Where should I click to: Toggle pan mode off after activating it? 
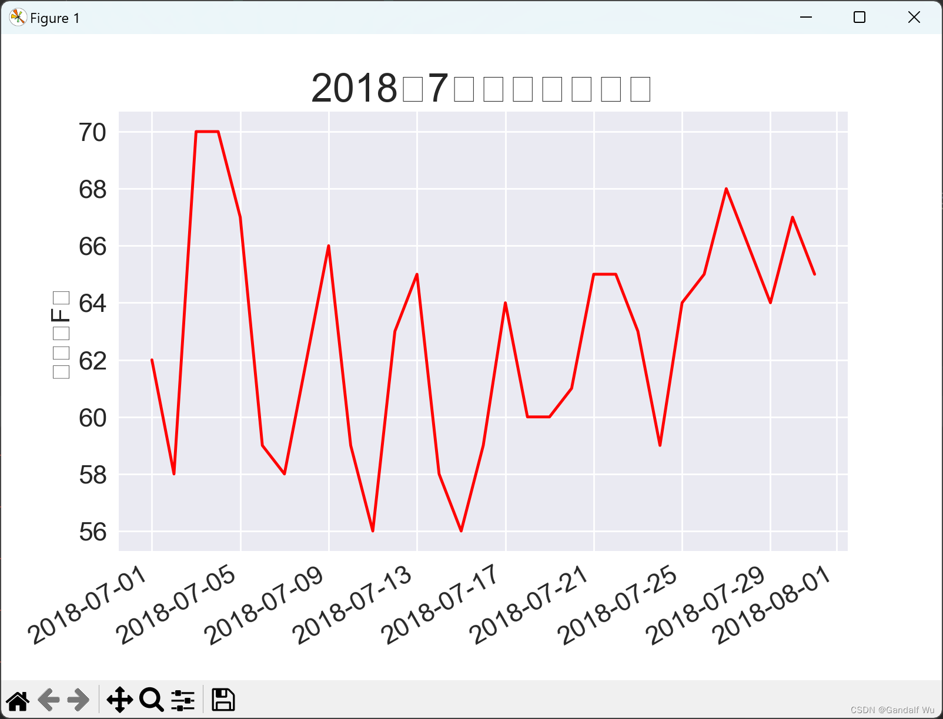121,700
